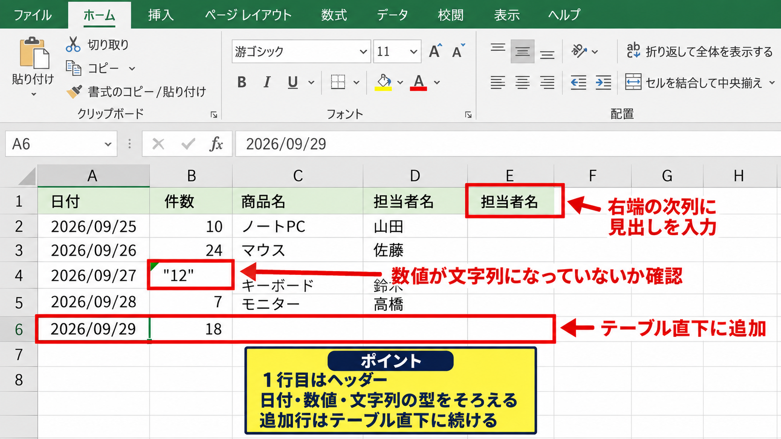Confirm the entry with the checkmark icon
This screenshot has height=439, width=781.
188,144
